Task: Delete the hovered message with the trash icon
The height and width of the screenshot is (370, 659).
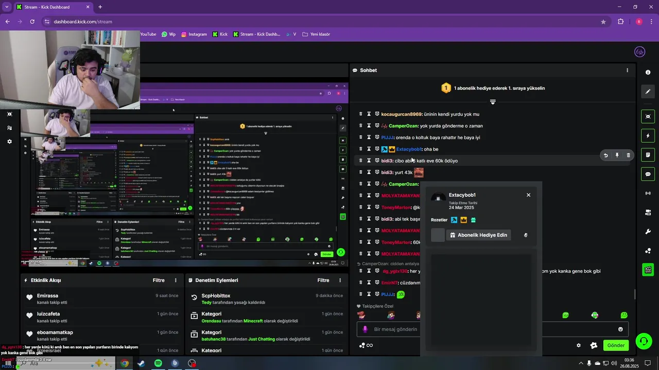Action: tap(628, 155)
